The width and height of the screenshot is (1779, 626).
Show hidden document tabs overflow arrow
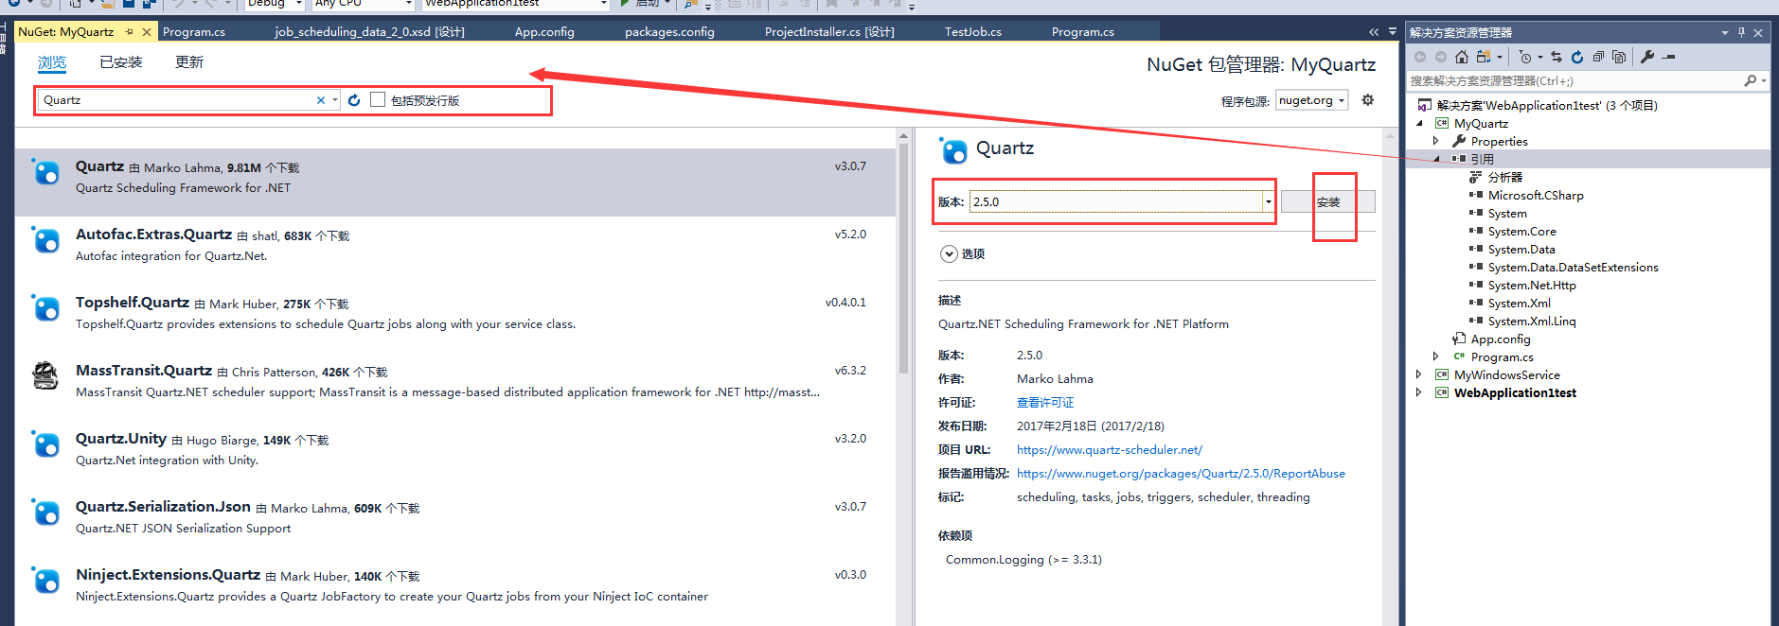tap(1393, 32)
